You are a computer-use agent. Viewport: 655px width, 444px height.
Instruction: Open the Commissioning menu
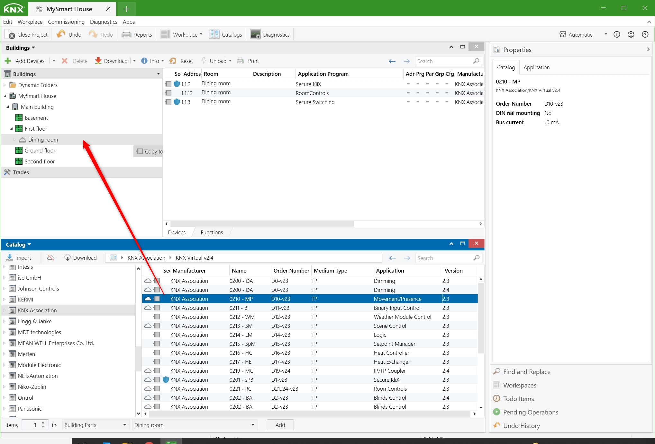click(66, 22)
